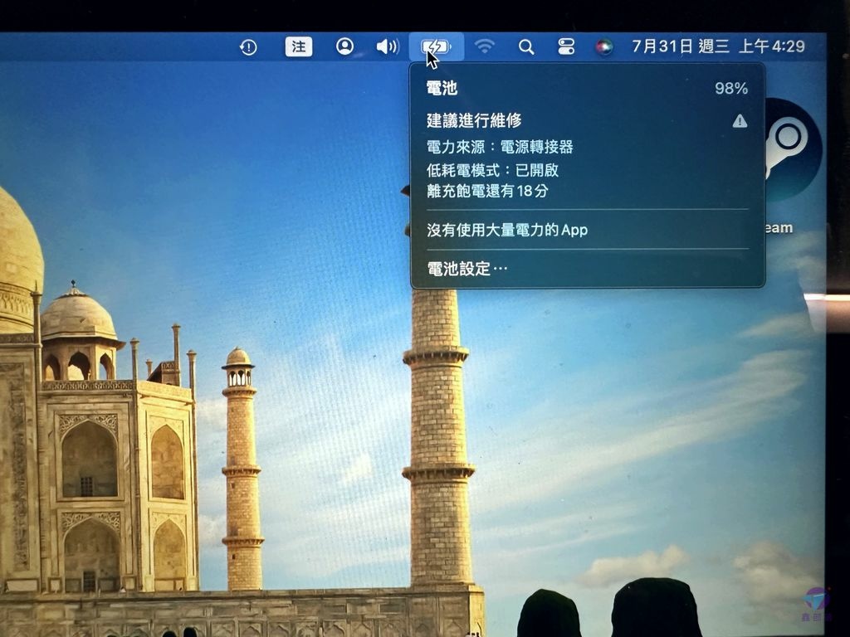This screenshot has height=637, width=850.
Task: Open the 注 input method menu
Action: [299, 46]
